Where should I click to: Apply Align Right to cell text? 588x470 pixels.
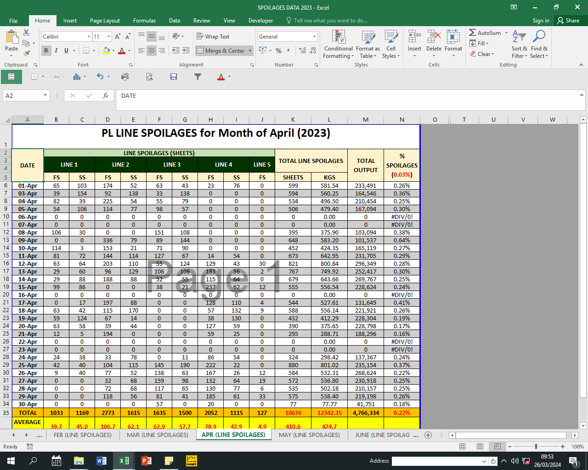pyautogui.click(x=162, y=50)
